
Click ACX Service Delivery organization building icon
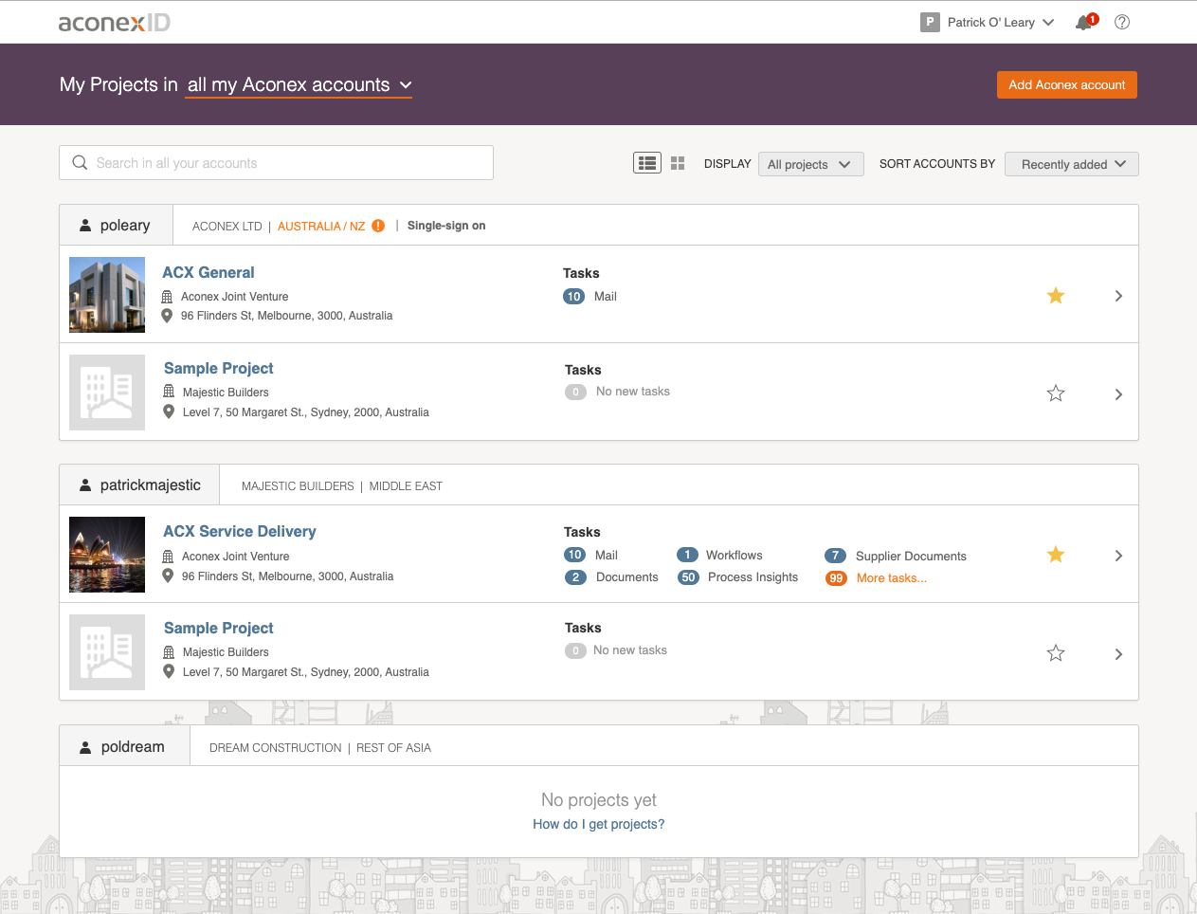168,557
